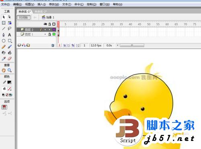Image resolution: width=201 pixels, height=149 pixels.
Task: Open Modify Onion Markers menu
Action: tap(78, 46)
